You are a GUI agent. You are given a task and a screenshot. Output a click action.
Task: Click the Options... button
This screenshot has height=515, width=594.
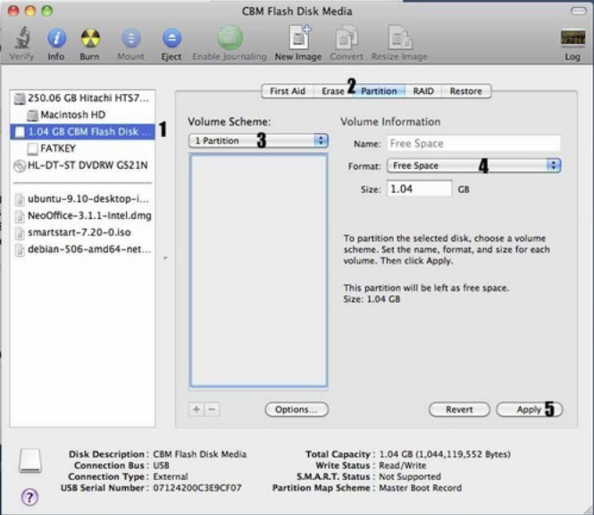(297, 409)
